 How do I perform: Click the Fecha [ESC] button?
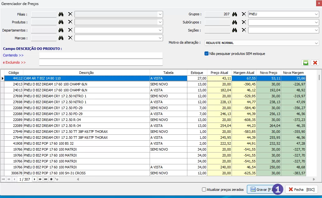pyautogui.click(x=301, y=189)
